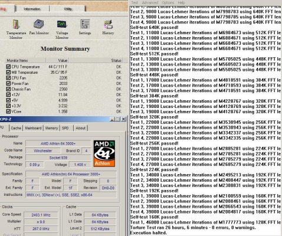Click the Instructions field listing MMX, 3DNow!

(71, 195)
